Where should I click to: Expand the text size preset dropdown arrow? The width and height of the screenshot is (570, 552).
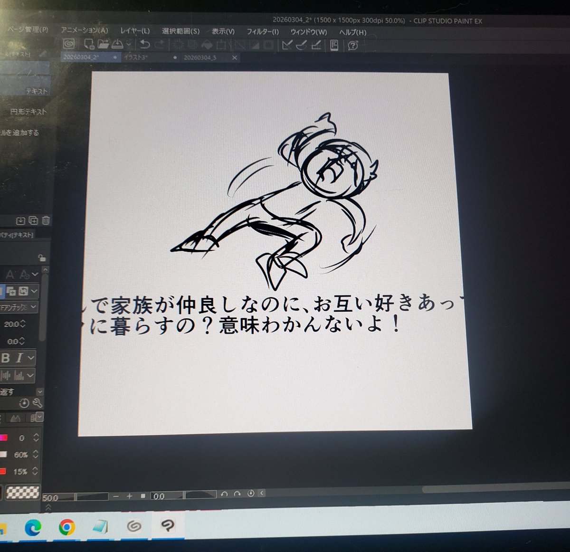(35, 274)
